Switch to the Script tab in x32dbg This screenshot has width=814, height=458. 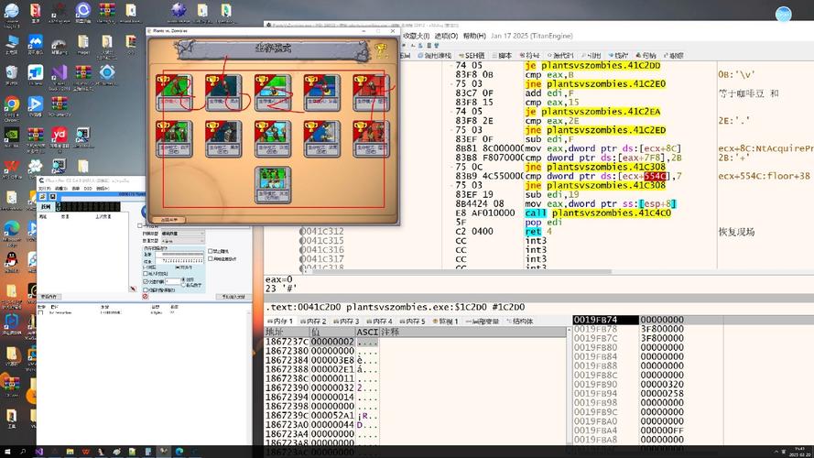502,55
